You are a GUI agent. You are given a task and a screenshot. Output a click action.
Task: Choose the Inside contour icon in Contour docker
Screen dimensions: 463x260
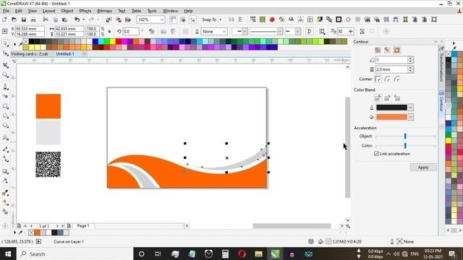pos(387,50)
